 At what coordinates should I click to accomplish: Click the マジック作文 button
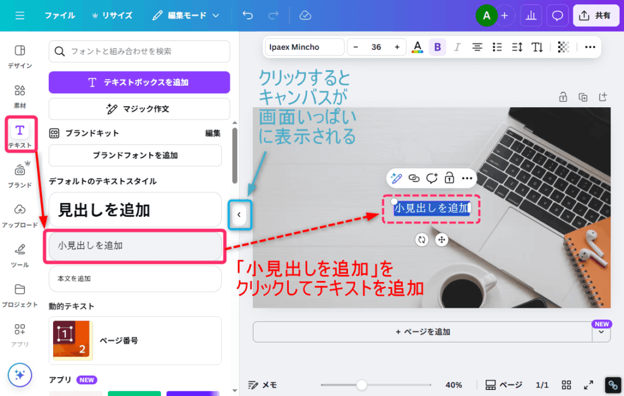140,108
